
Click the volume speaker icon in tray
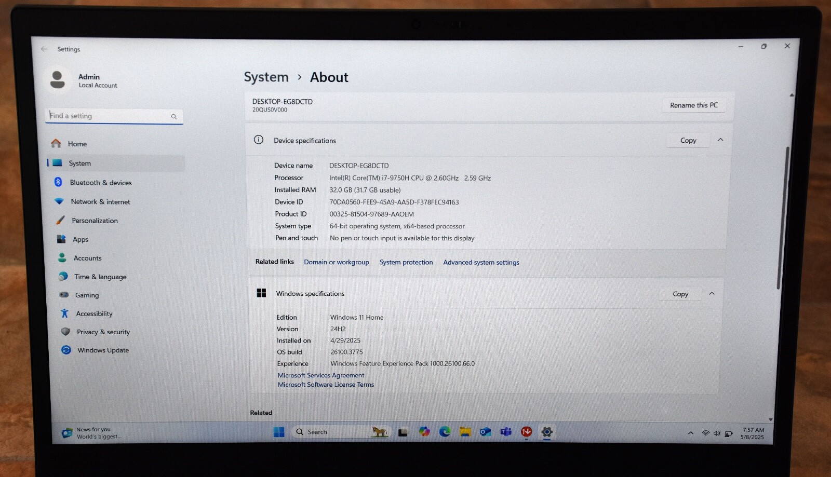point(717,433)
